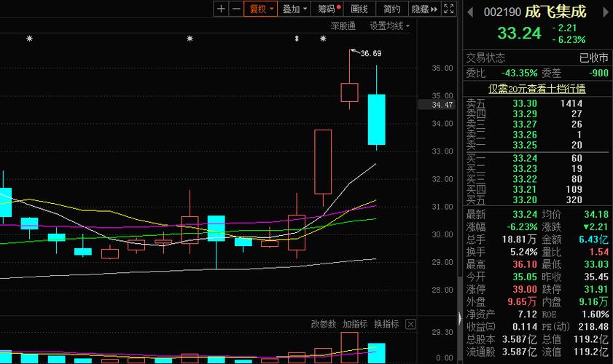The width and height of the screenshot is (613, 364).
Task: Click the tall red candlestick near 33.00
Action: (x=323, y=162)
